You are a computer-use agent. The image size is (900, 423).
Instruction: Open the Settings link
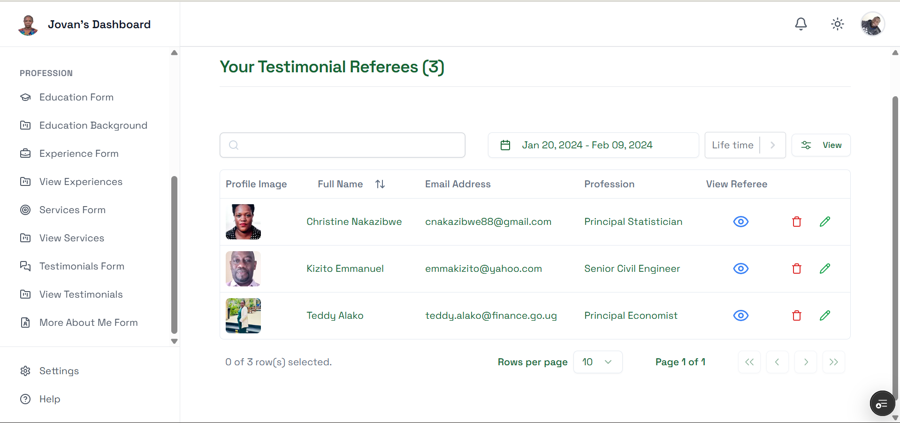(x=59, y=371)
